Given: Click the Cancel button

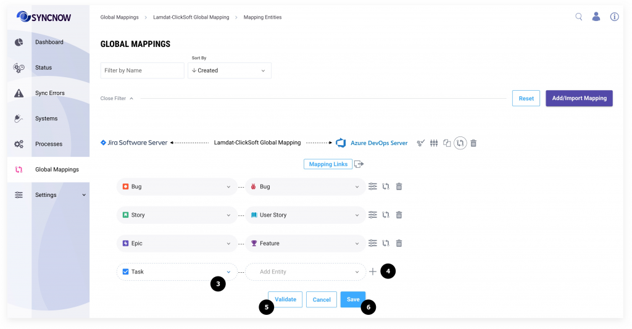Looking at the screenshot, I should (321, 299).
